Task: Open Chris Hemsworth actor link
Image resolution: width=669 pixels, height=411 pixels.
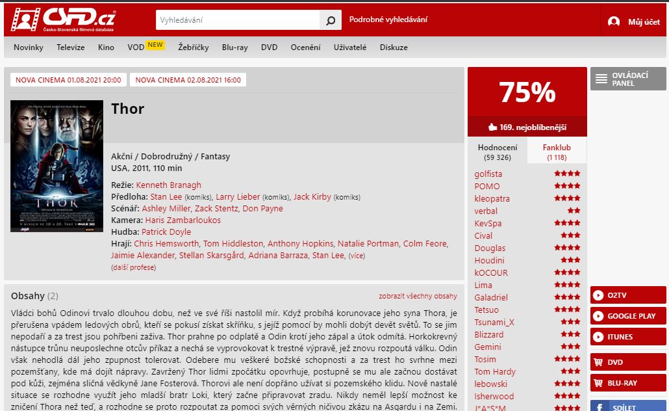Action: (166, 243)
